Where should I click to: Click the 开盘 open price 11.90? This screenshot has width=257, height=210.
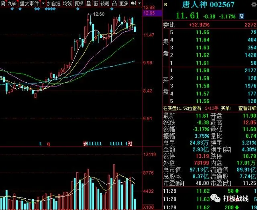click(x=249, y=116)
